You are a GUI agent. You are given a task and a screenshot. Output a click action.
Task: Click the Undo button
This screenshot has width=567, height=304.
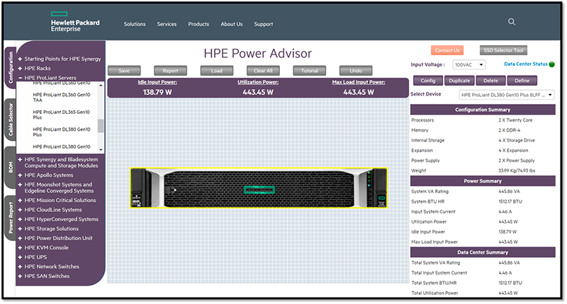pyautogui.click(x=356, y=71)
